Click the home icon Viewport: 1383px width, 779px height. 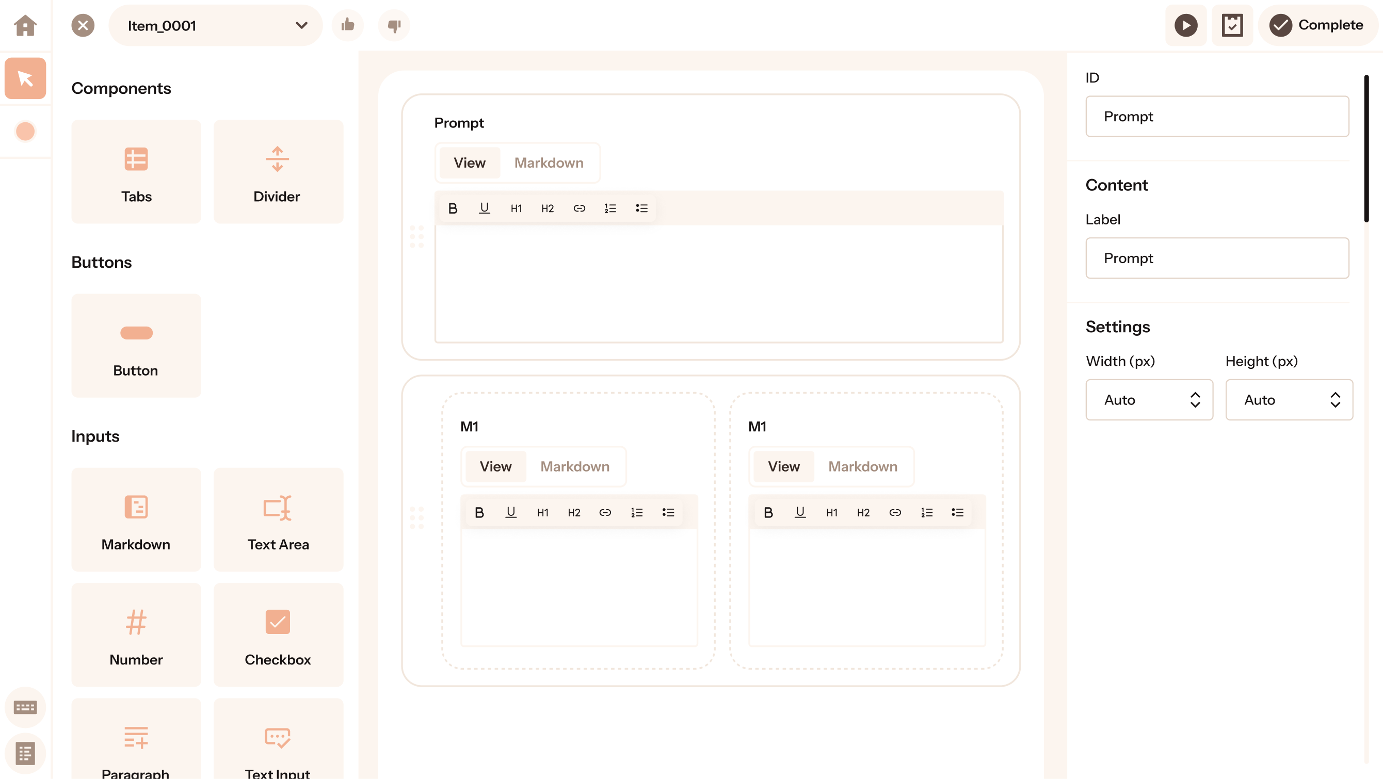coord(25,25)
